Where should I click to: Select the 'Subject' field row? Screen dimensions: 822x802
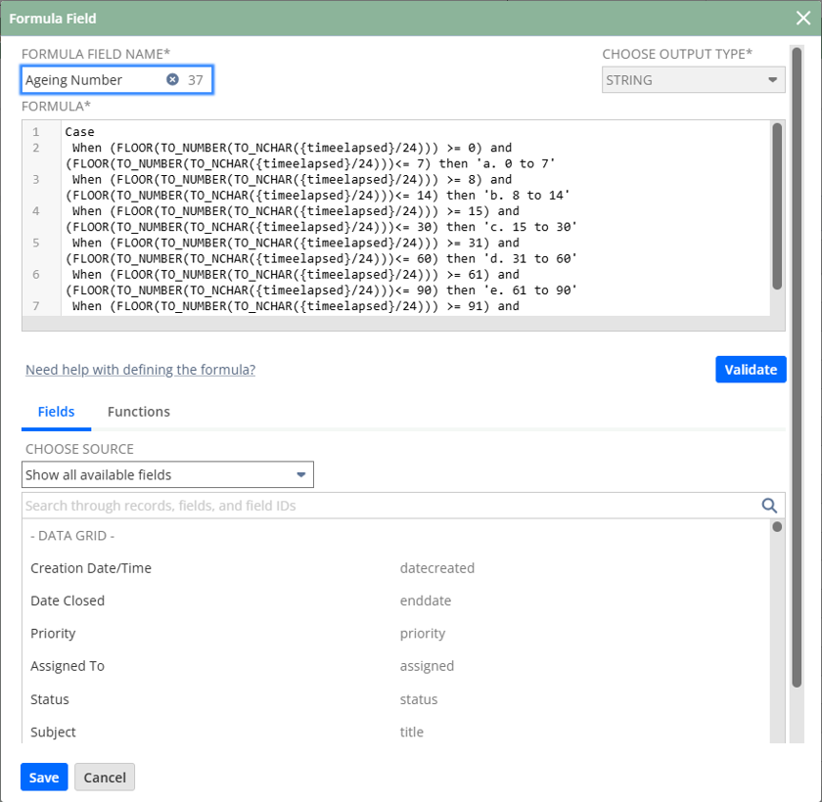point(395,732)
